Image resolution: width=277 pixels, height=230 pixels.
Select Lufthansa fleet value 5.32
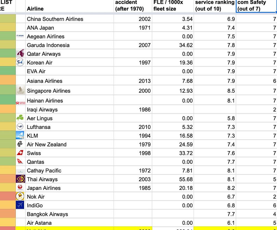click(x=173, y=127)
